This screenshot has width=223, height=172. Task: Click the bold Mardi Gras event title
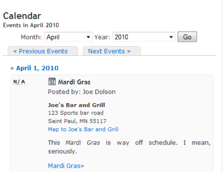click(74, 82)
